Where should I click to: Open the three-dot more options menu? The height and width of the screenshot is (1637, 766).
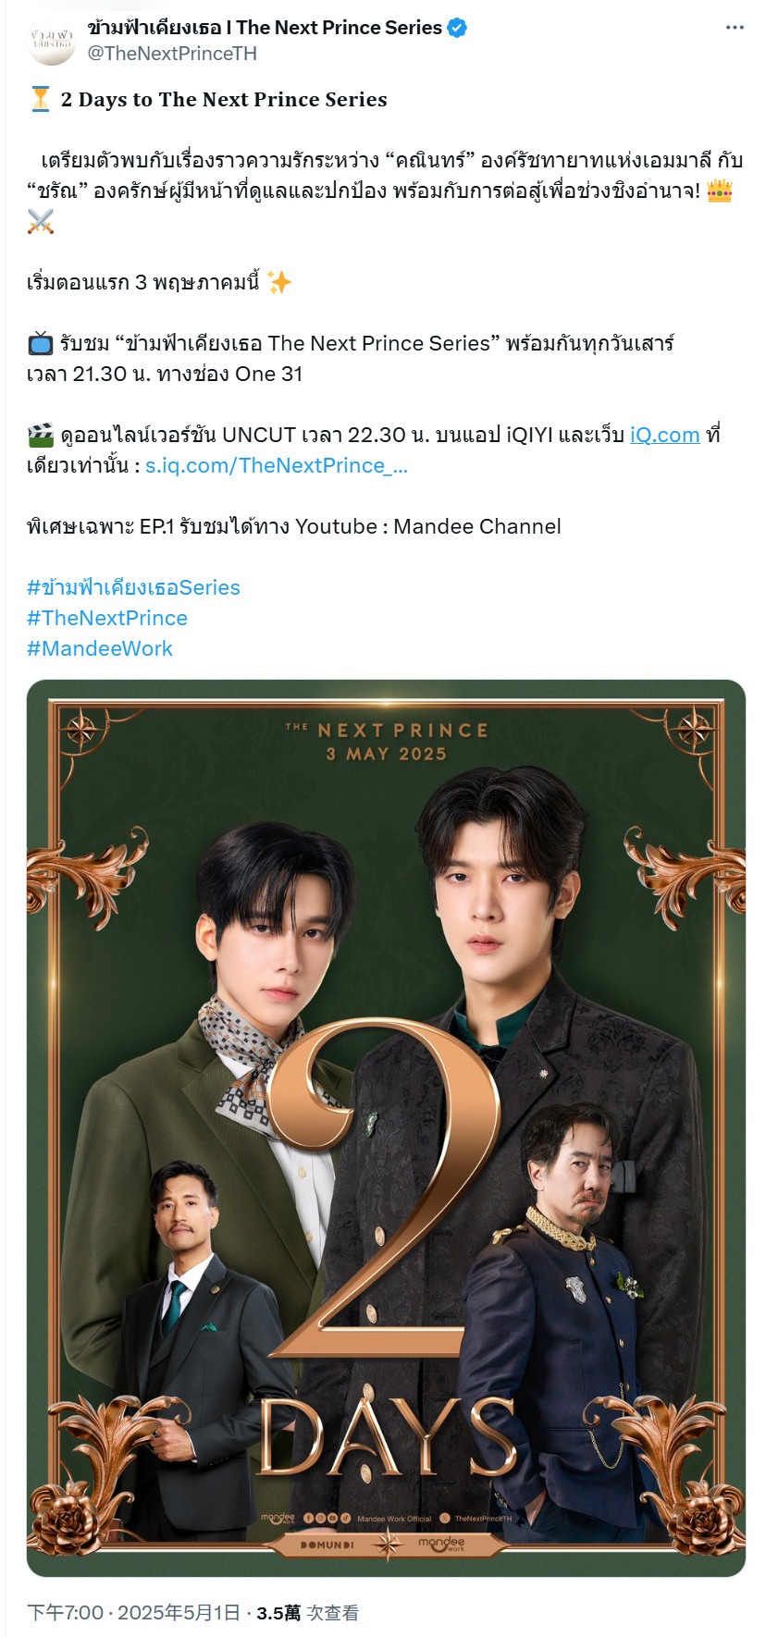pyautogui.click(x=735, y=28)
